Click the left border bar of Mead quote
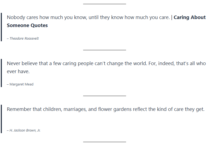 (x=1, y=73)
